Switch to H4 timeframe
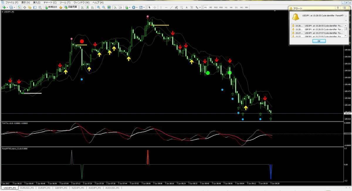This screenshot has width=352, height=191. 231,7
